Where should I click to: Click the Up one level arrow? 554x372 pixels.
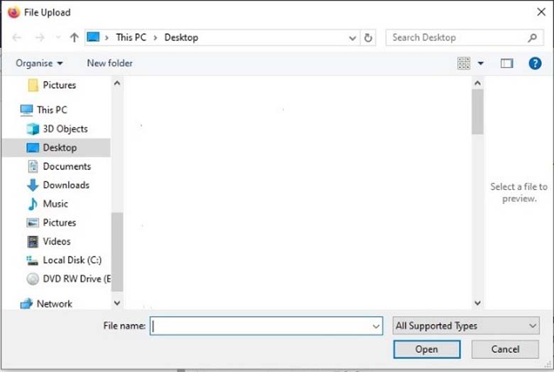click(x=74, y=38)
